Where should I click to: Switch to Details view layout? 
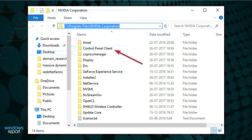(x=214, y=131)
